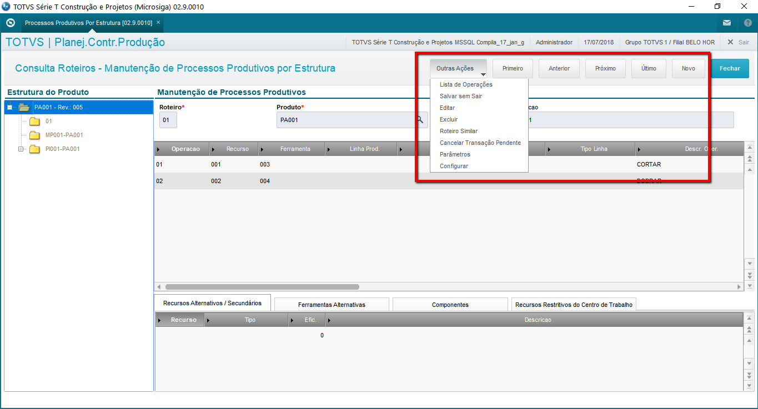Click the TOTVS logo icon in the tab bar
This screenshot has width=758, height=409.
[10, 23]
